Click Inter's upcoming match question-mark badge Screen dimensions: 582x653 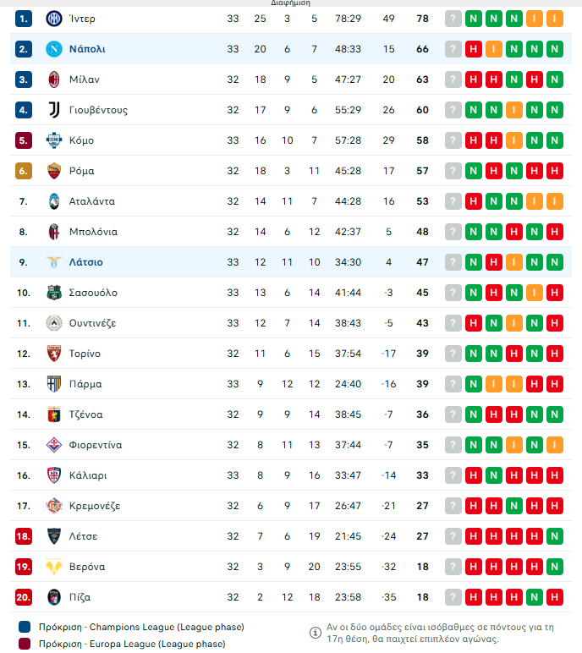point(453,19)
